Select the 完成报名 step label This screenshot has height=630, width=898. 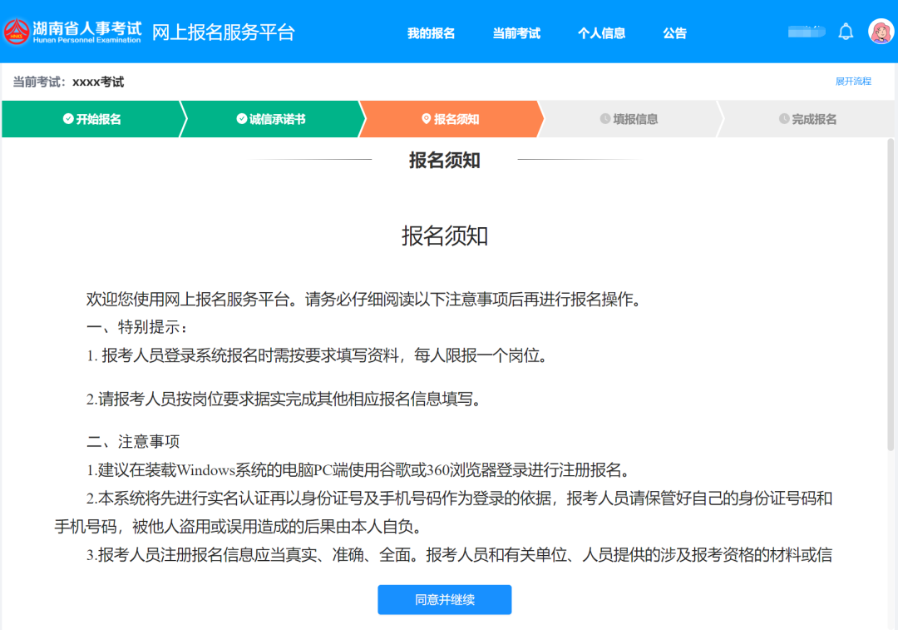(814, 119)
